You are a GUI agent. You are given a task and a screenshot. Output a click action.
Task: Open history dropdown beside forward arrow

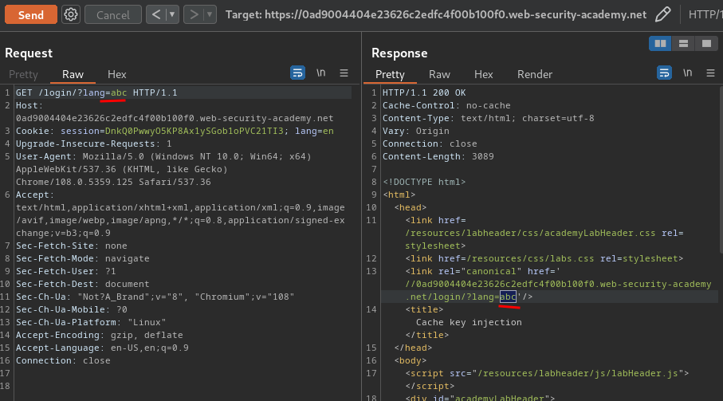[x=210, y=15]
